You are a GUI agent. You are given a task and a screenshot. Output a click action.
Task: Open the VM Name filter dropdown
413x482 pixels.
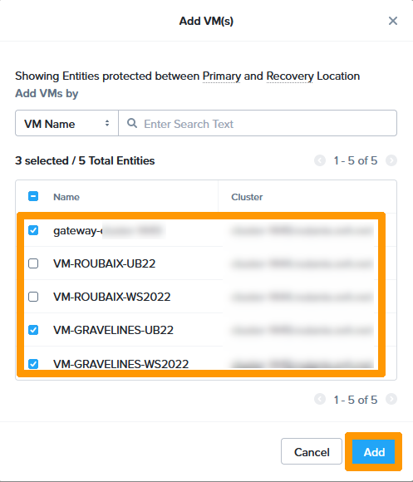pyautogui.click(x=66, y=123)
